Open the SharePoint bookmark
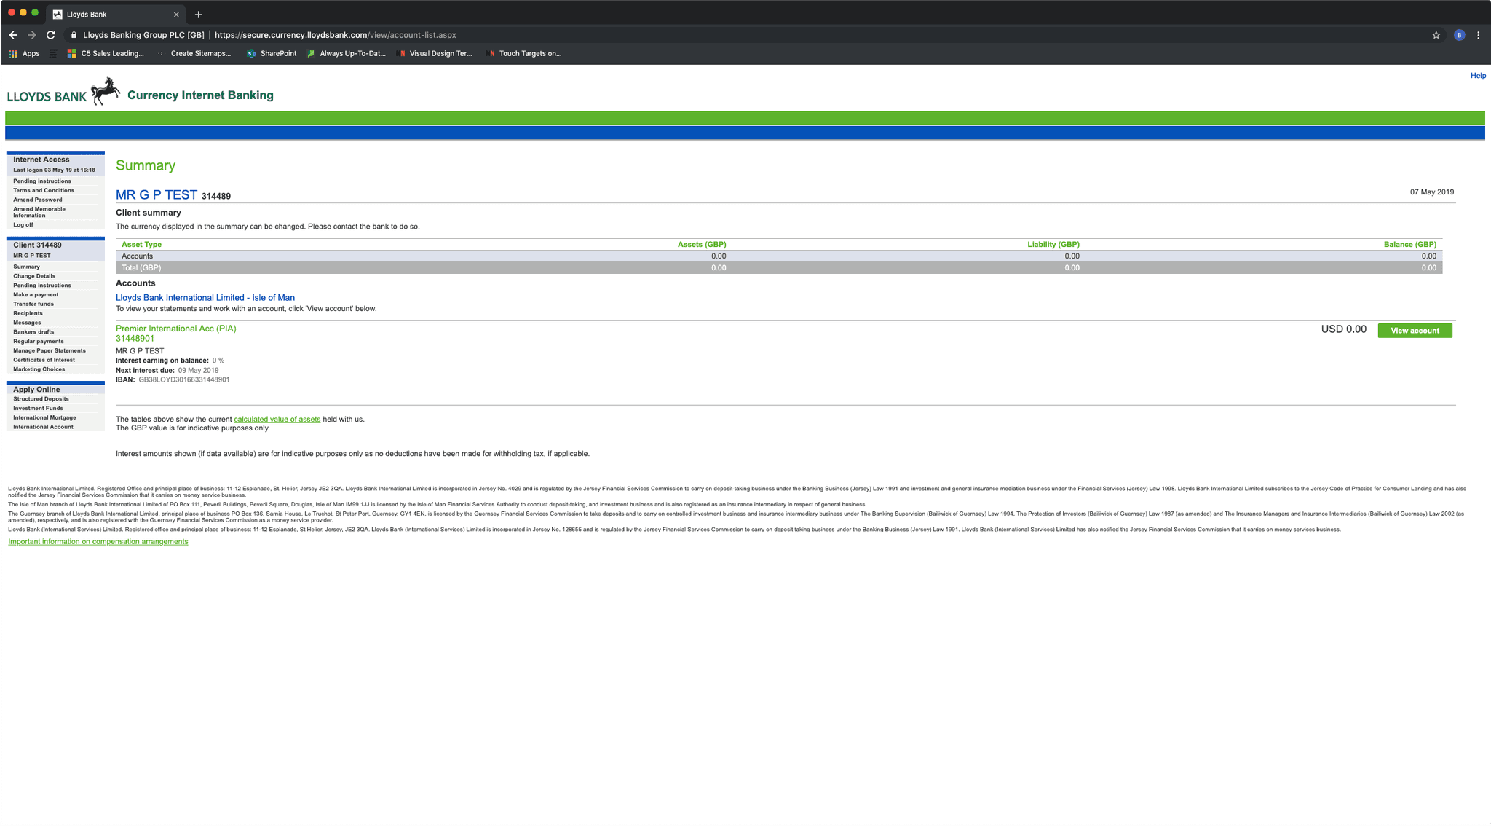This screenshot has width=1491, height=826. tap(272, 53)
